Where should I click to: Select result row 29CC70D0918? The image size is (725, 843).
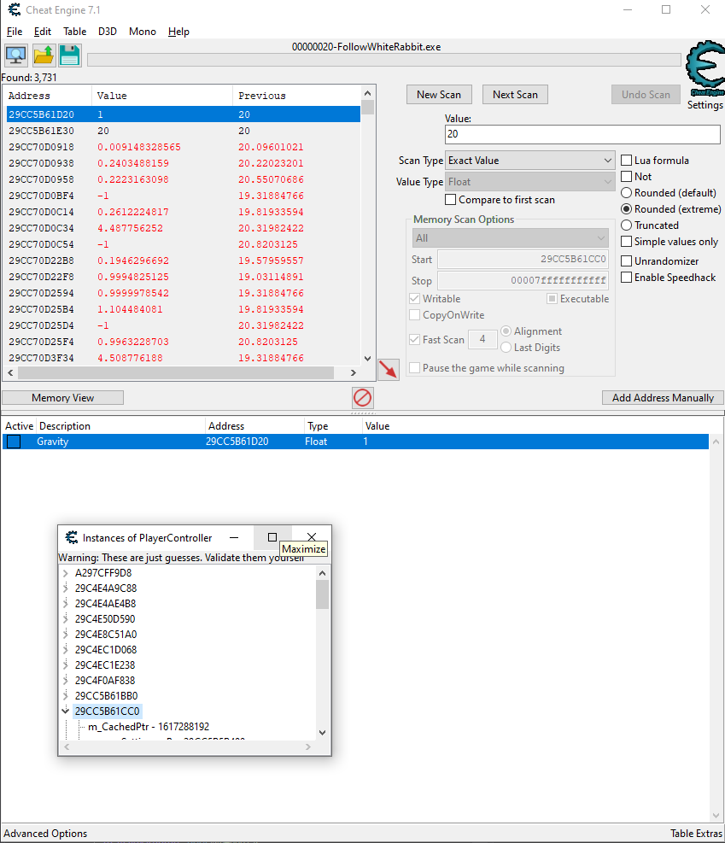(184, 147)
